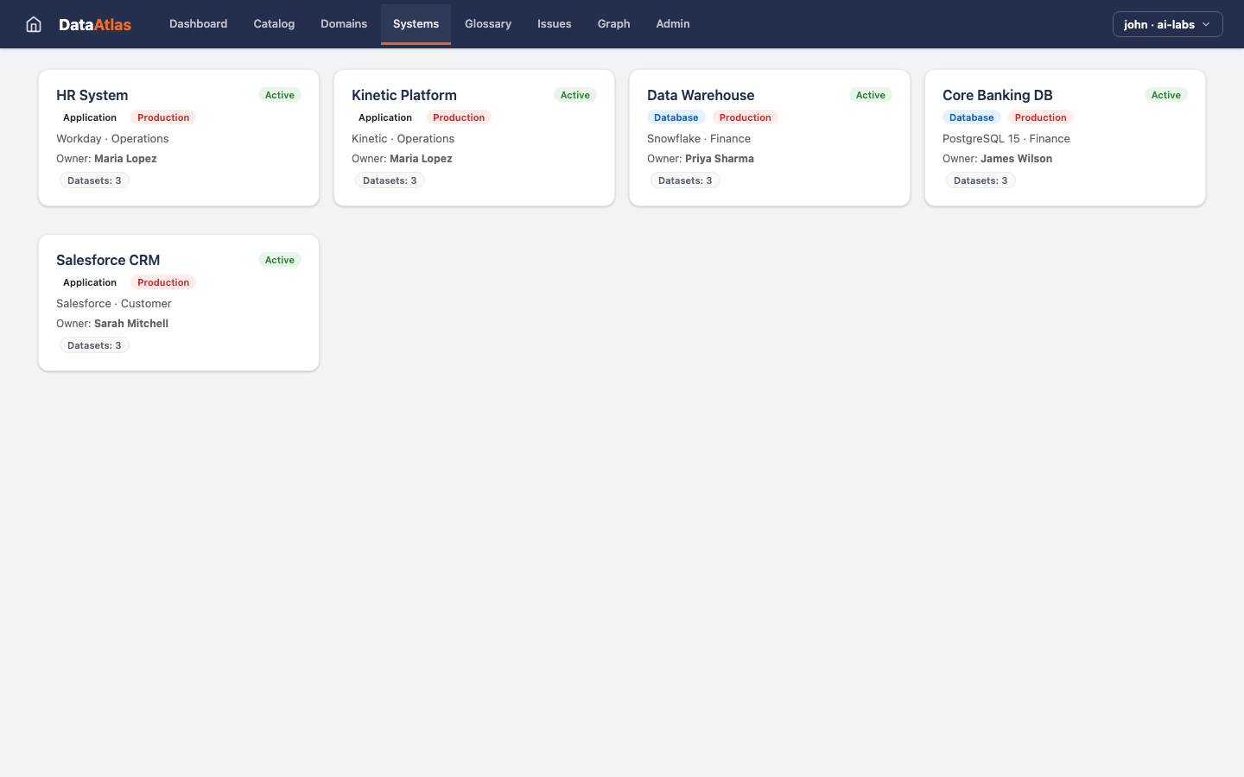Click the Active badge on Core Banking DB

tap(1165, 95)
